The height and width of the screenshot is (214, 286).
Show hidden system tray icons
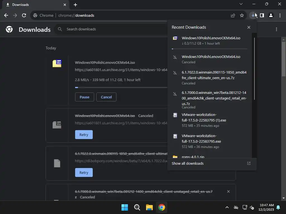(227, 207)
